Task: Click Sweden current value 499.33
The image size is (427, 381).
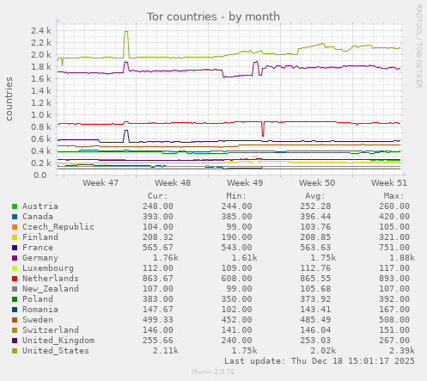Action: click(x=158, y=320)
